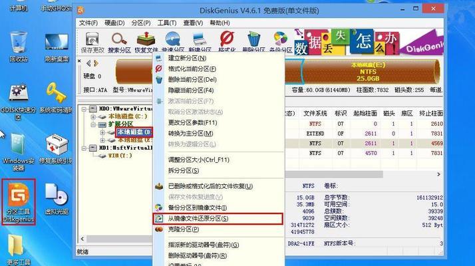Select the EXTEND partition table row
Viewport: 475px width, 266px height.
coord(364,134)
